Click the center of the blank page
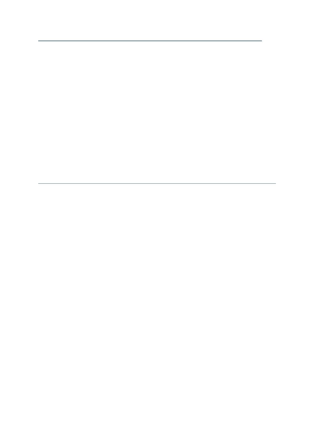 (x=158, y=223)
